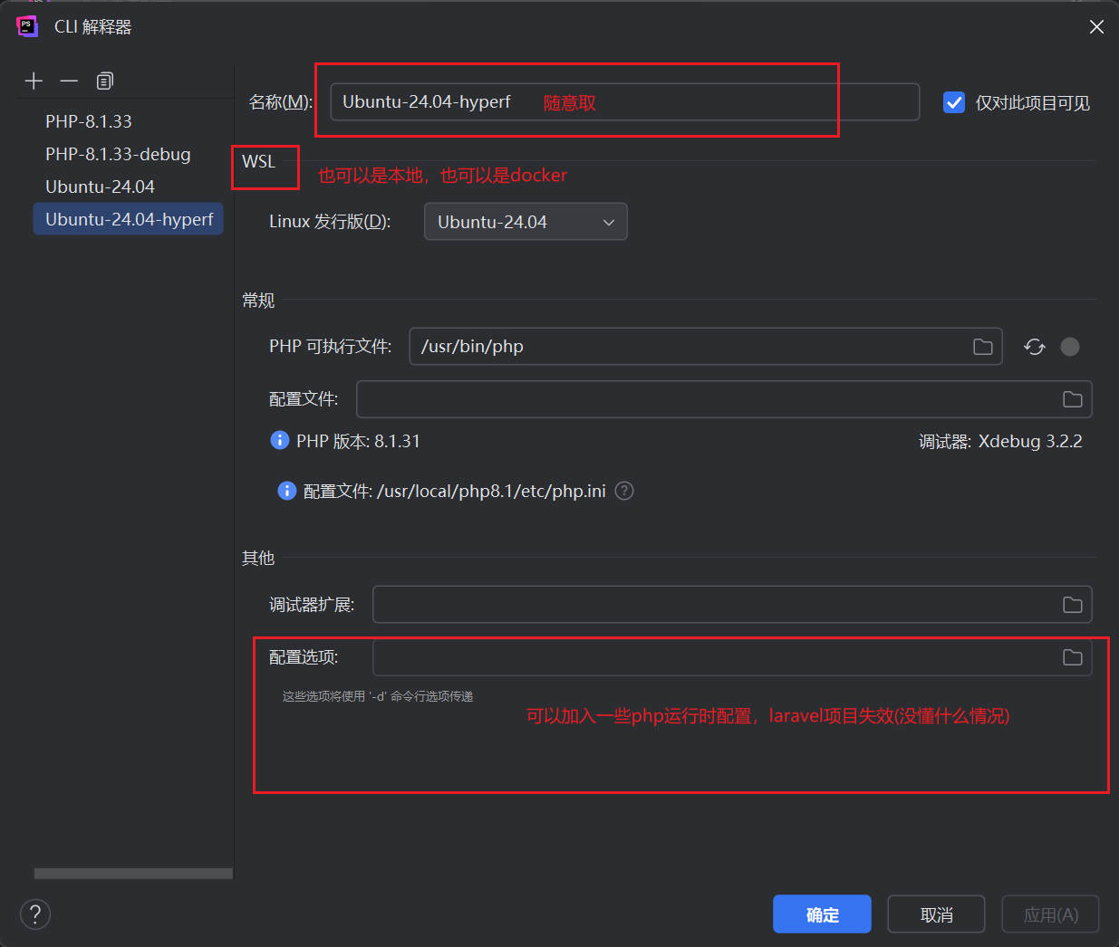The image size is (1119, 947).
Task: Click the gray status circle indicator
Action: point(1070,347)
